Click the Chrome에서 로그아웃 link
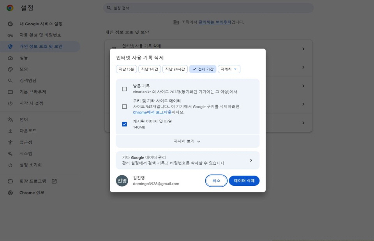374x241 pixels. 152,112
